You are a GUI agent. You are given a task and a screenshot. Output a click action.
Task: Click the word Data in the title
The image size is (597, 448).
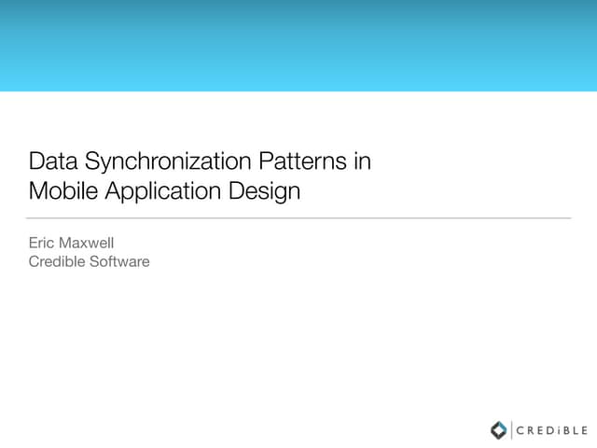coord(53,161)
